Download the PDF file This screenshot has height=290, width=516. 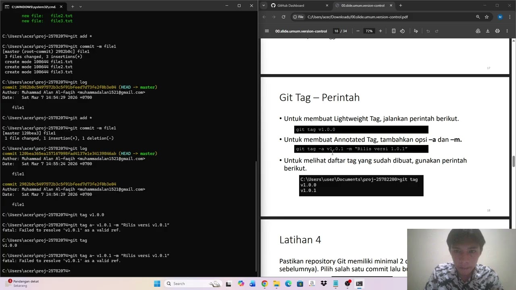pos(487,31)
